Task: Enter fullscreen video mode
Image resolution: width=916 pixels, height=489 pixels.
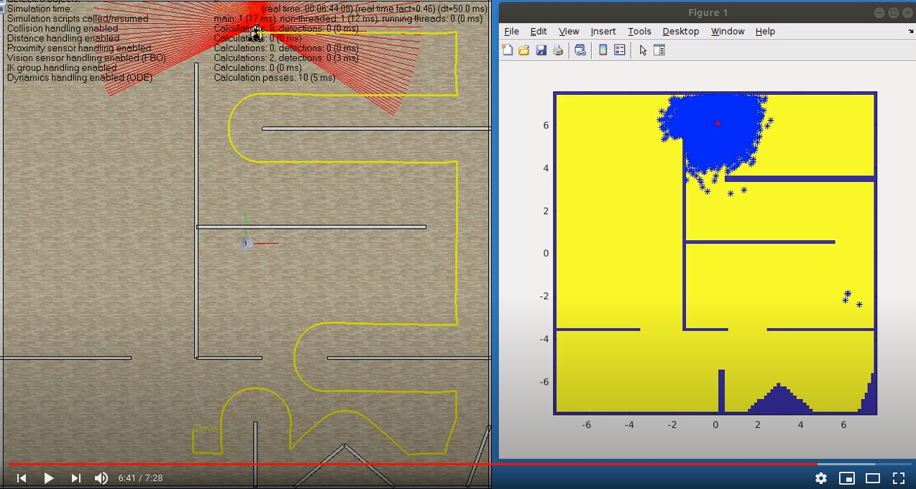Action: [x=899, y=478]
